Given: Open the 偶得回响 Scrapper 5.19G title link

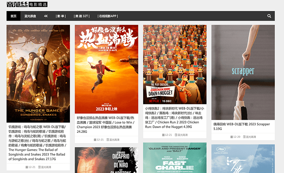Looking at the screenshot, I should pos(241,126).
